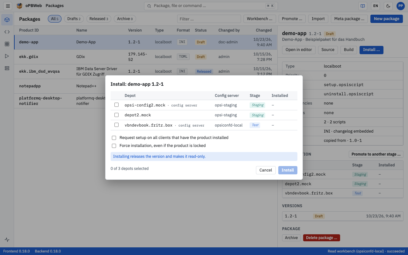Click the Version column header
Screen dimensions: 408x255
[x=135, y=30]
